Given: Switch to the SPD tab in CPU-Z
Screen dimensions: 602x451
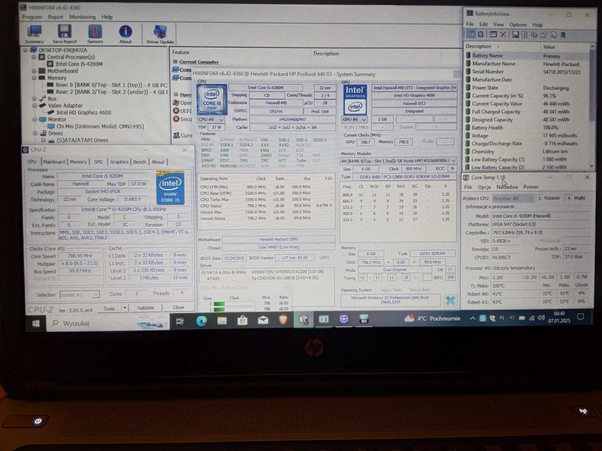Looking at the screenshot, I should coord(98,162).
